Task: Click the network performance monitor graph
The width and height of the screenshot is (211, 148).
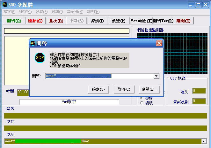Action: coord(186,54)
